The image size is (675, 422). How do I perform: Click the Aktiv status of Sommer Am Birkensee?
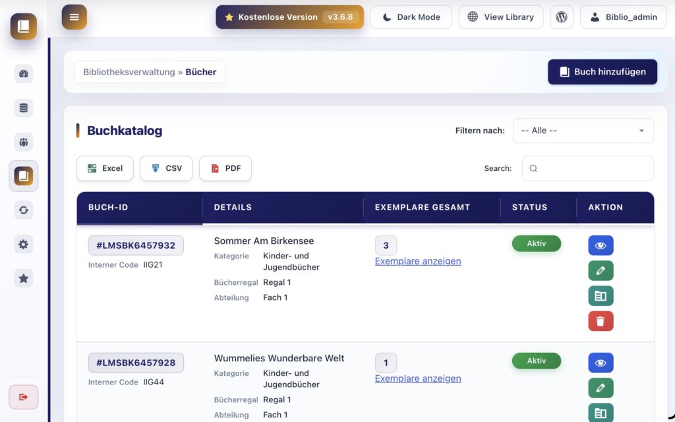[x=537, y=243]
